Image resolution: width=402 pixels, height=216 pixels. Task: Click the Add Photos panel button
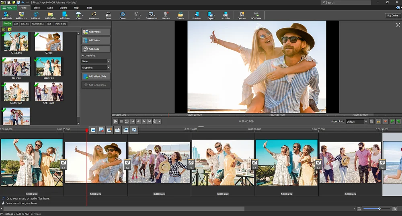coord(96,32)
